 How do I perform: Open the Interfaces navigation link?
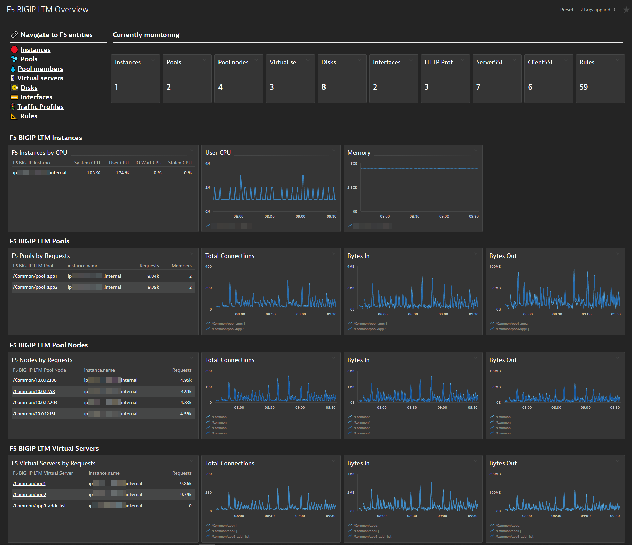tap(36, 97)
